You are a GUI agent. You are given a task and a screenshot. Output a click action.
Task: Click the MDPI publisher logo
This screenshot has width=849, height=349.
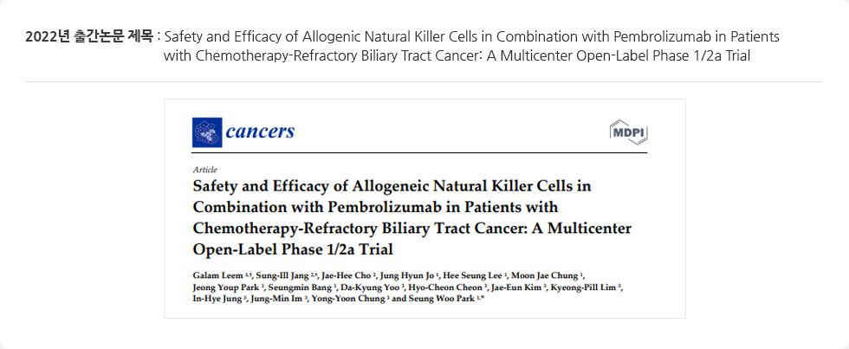click(x=629, y=132)
